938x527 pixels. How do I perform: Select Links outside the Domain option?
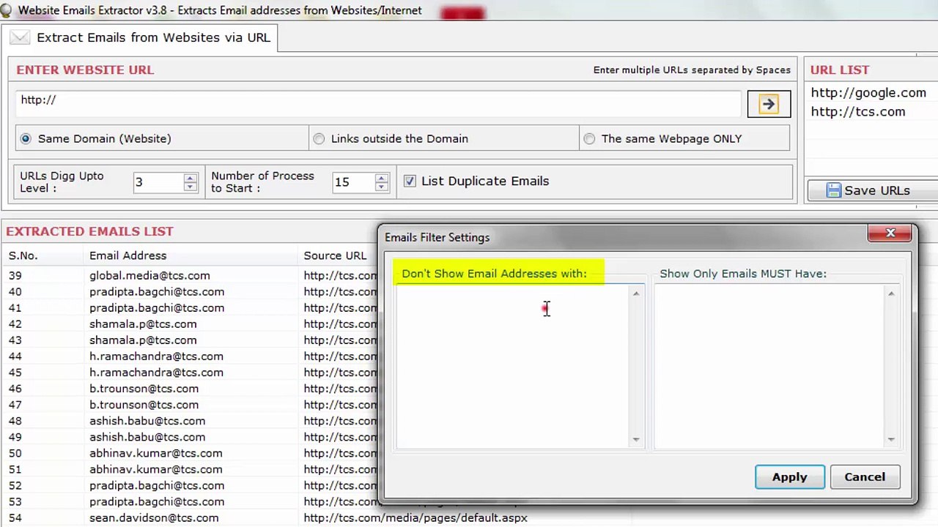click(319, 138)
